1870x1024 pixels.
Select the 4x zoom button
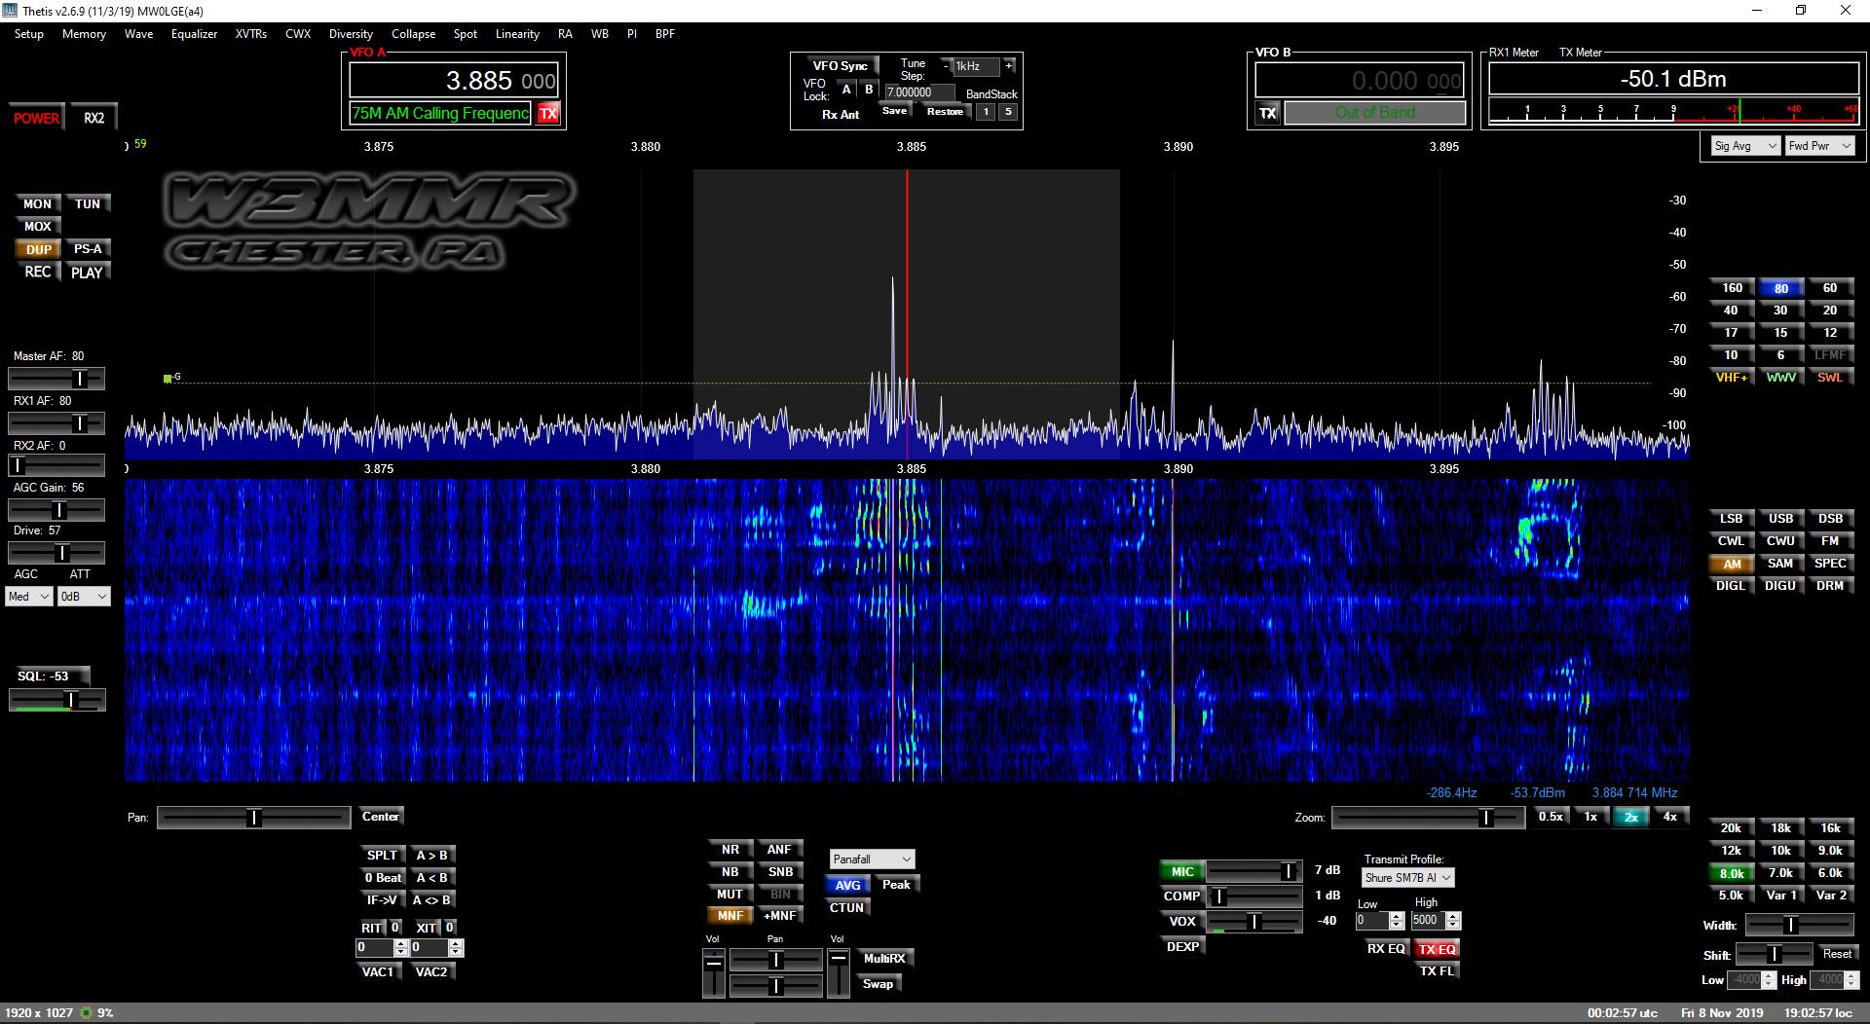(1669, 817)
